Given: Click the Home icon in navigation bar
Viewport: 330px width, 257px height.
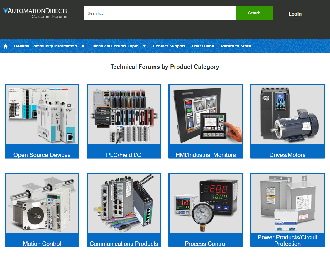Looking at the screenshot, I should pyautogui.click(x=6, y=46).
